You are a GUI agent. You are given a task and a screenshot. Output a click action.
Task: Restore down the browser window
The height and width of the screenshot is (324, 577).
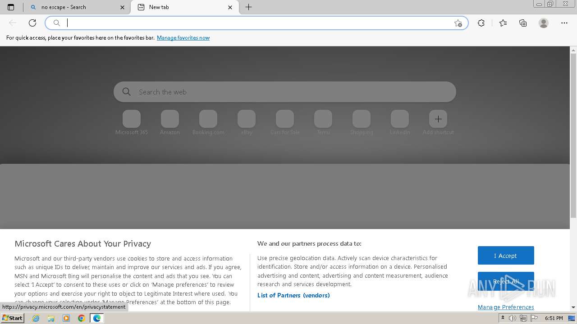click(x=550, y=4)
